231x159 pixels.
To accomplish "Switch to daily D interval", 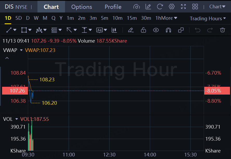I will (28, 18).
